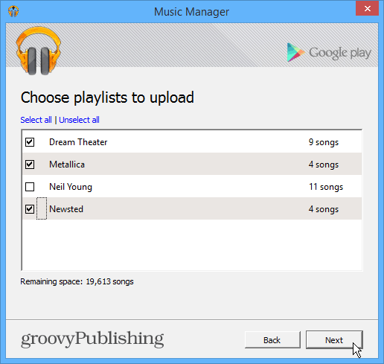Select the Newsted playlist name
The height and width of the screenshot is (364, 384).
coord(66,209)
